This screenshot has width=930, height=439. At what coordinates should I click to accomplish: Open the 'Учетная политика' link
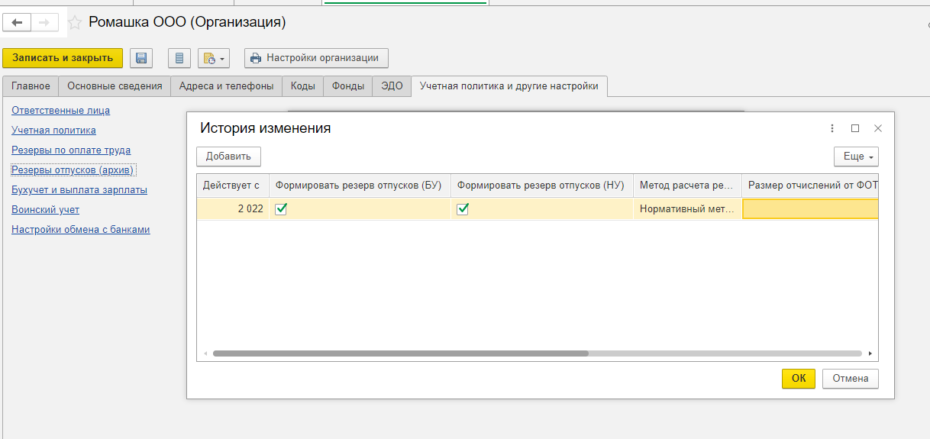(53, 131)
